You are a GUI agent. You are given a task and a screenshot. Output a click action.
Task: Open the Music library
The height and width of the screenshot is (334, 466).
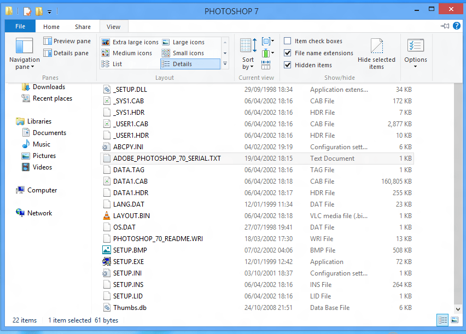(x=36, y=144)
